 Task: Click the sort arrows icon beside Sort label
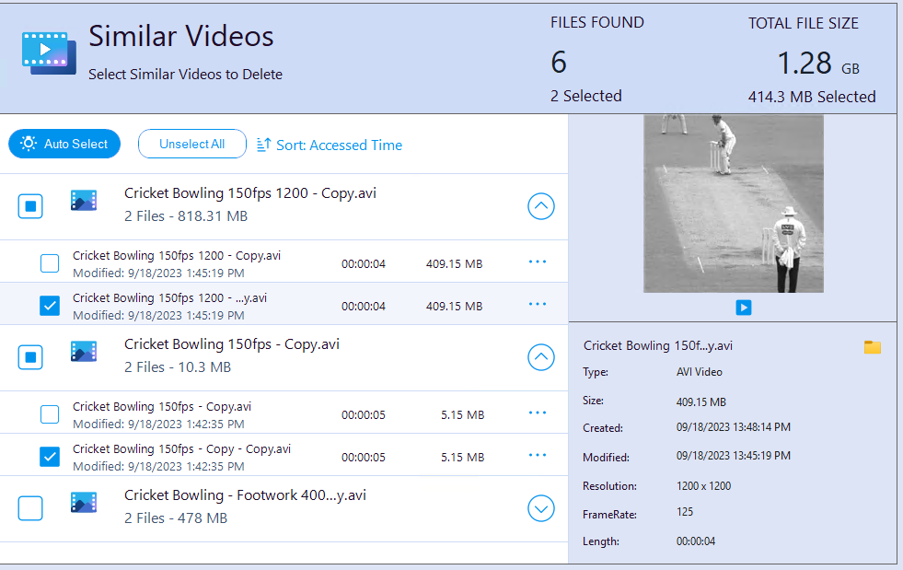[265, 145]
